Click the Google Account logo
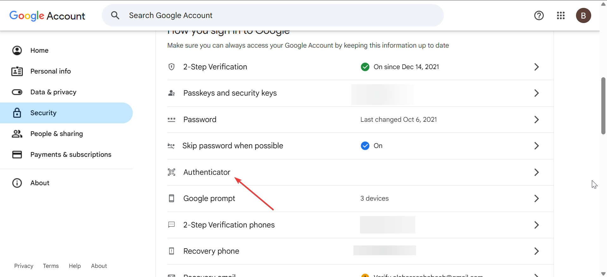The width and height of the screenshot is (607, 277). [x=47, y=16]
